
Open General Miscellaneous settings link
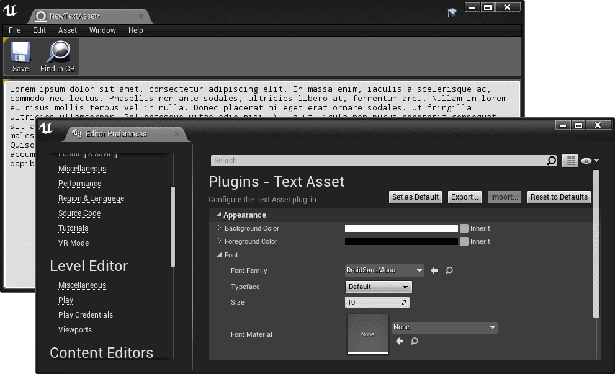pos(83,169)
